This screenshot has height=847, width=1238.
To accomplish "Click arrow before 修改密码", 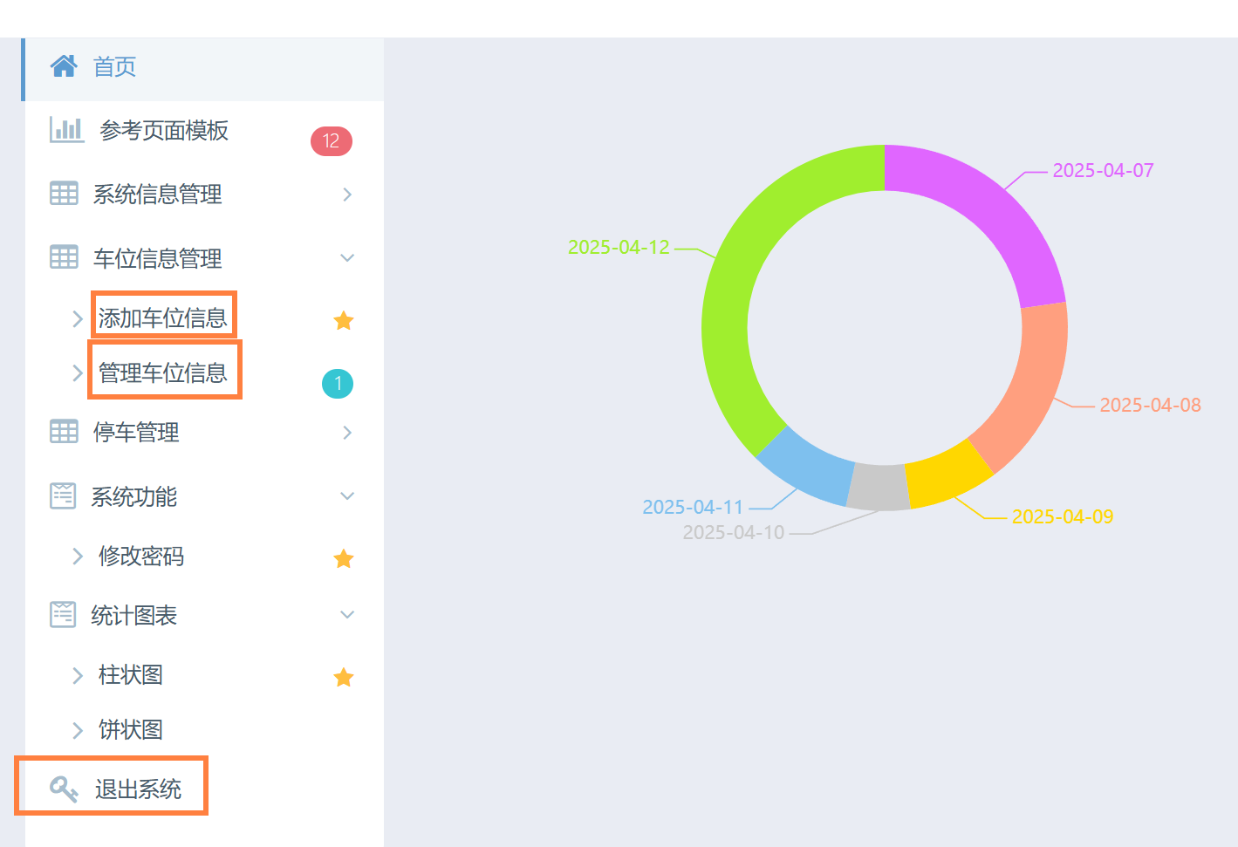I will click(x=78, y=557).
